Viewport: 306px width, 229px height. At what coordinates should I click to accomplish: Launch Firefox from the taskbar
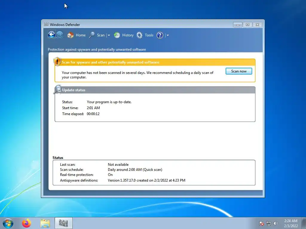(27, 223)
